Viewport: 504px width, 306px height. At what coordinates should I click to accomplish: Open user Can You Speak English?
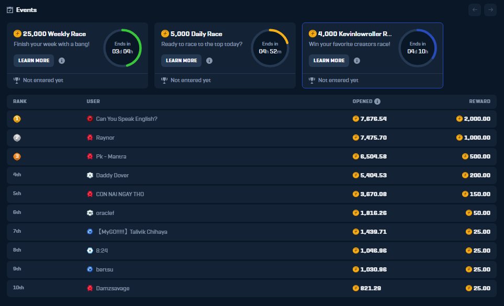127,119
